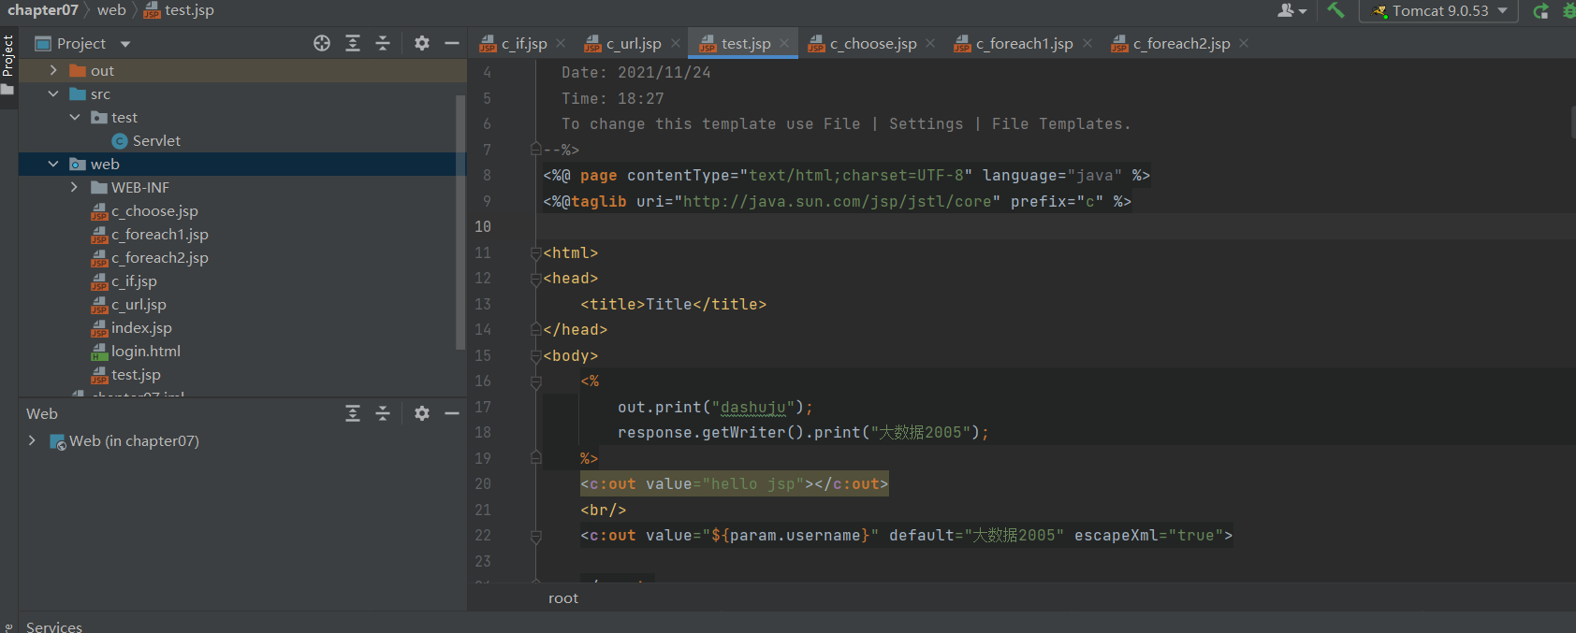Screen dimensions: 1576x633
Task: Click the Title text inside the title tag
Action: click(x=669, y=304)
